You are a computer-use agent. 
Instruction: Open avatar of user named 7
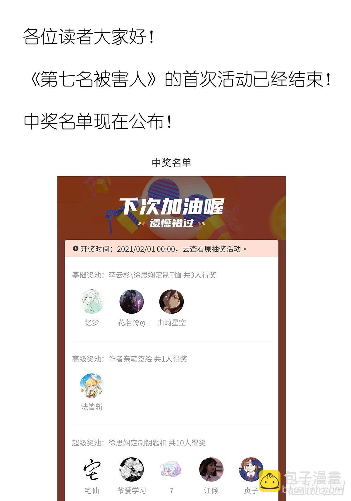[x=171, y=469]
